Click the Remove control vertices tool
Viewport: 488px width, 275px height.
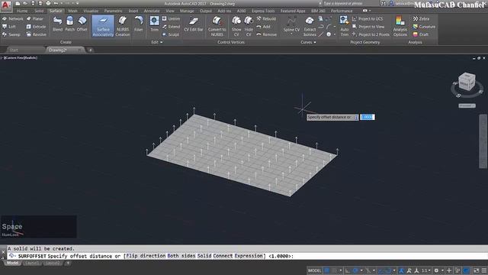tap(266, 34)
